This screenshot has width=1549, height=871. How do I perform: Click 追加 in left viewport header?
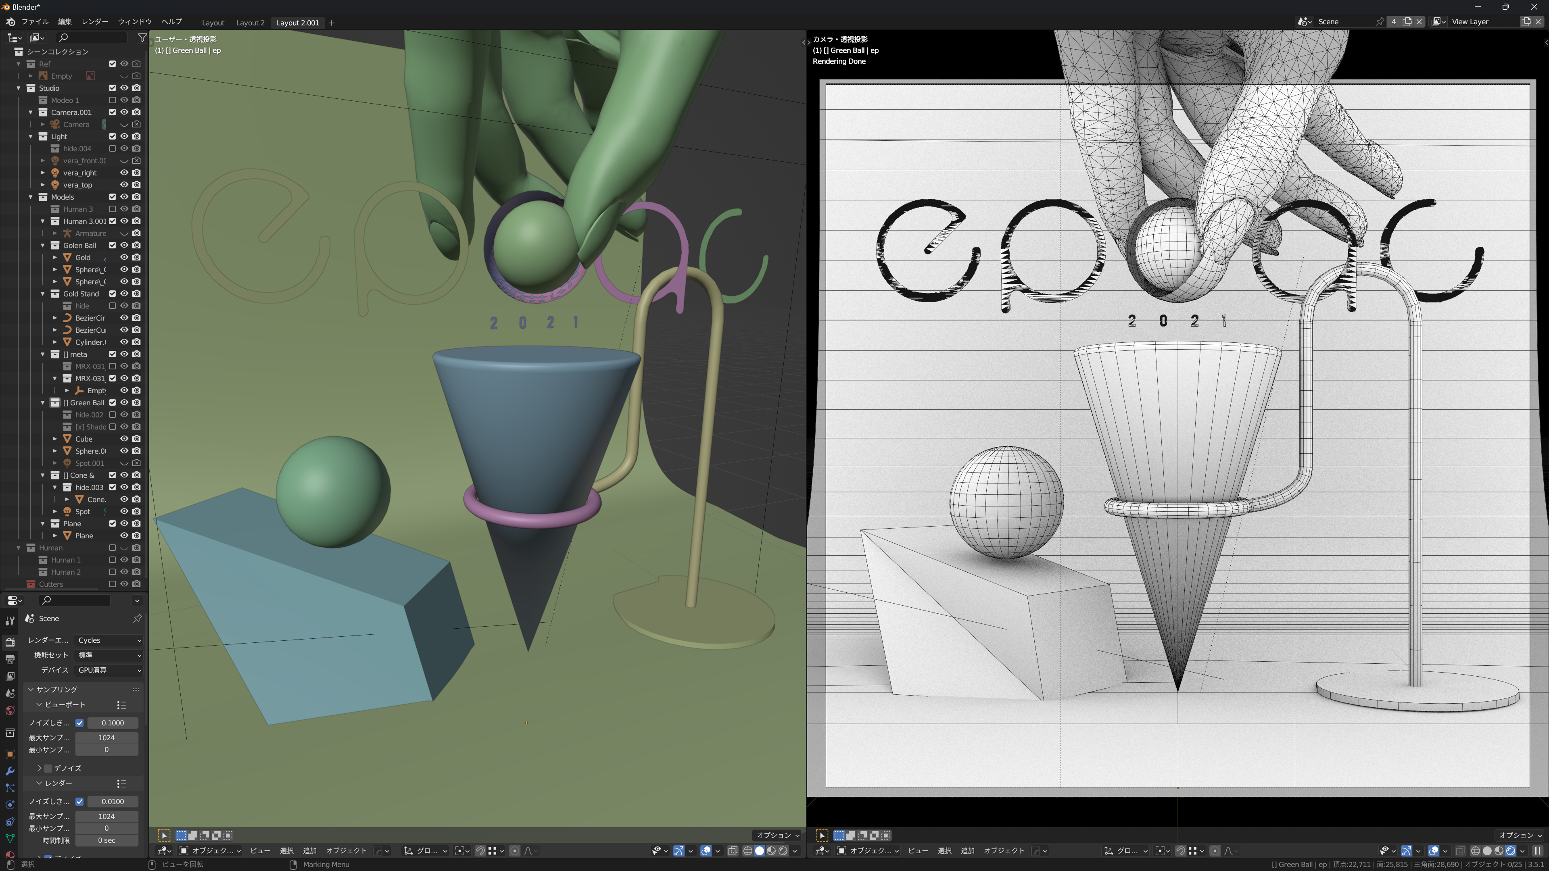310,850
